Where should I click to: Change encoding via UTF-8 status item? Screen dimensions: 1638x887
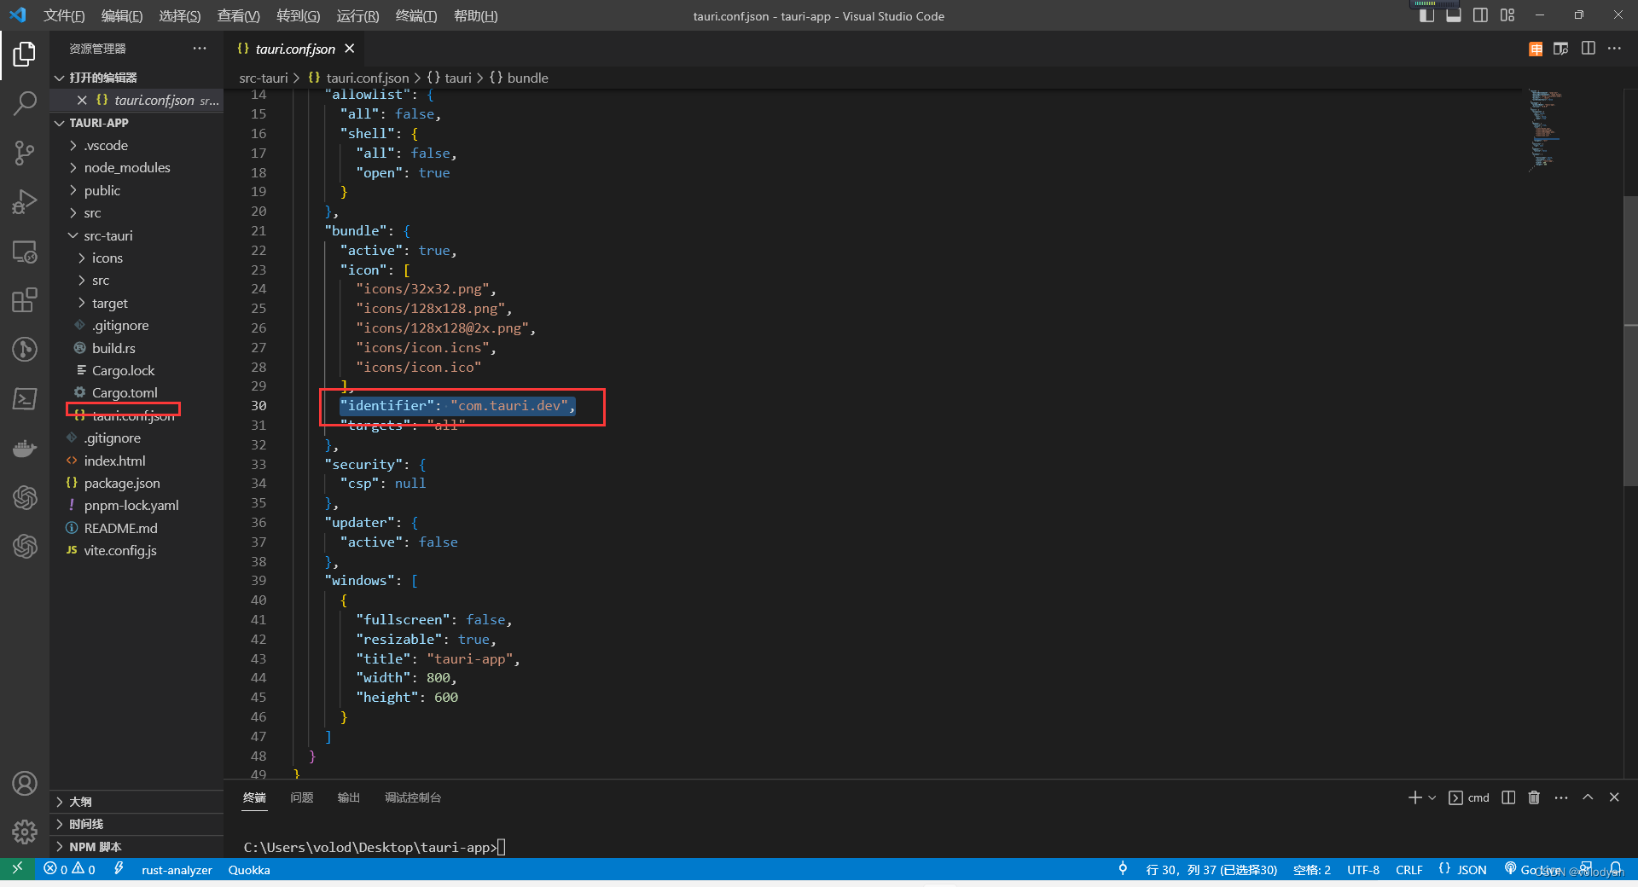(x=1363, y=870)
